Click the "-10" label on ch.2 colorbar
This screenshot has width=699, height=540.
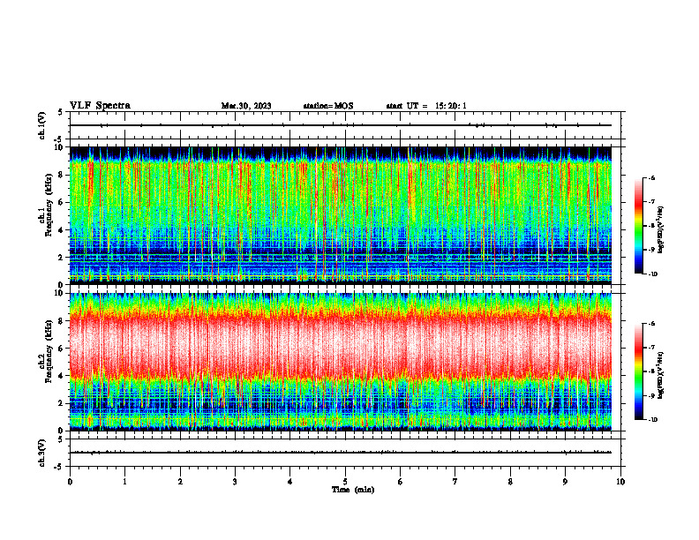pyautogui.click(x=652, y=420)
